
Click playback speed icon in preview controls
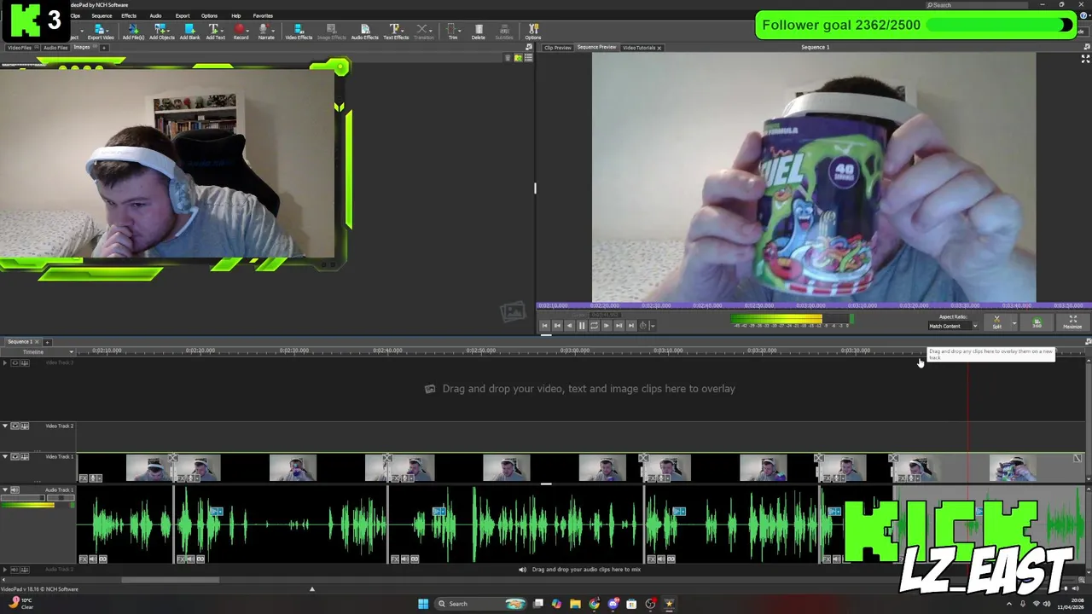[643, 325]
